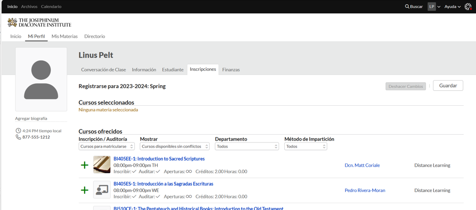Open the Método de Impartición dropdown
The height and width of the screenshot is (210, 476).
[306, 146]
